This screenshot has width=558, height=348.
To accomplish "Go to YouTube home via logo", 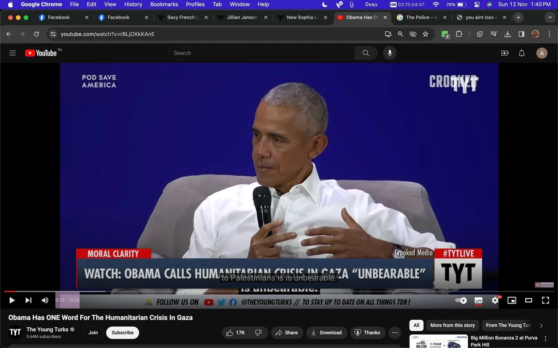I will (x=41, y=53).
